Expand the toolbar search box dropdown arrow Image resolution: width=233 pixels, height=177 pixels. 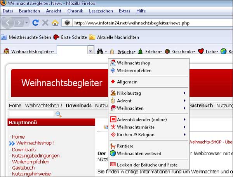[x=90, y=51]
